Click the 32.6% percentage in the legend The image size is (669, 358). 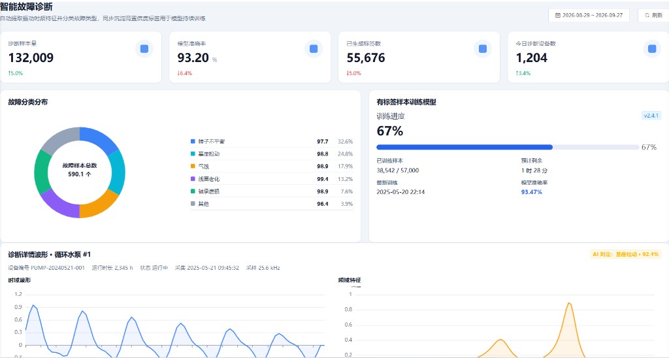(x=345, y=141)
